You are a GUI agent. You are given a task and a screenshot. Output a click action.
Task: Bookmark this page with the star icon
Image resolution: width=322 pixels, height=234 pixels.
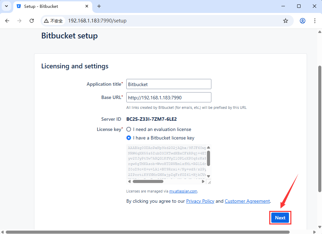point(286,21)
